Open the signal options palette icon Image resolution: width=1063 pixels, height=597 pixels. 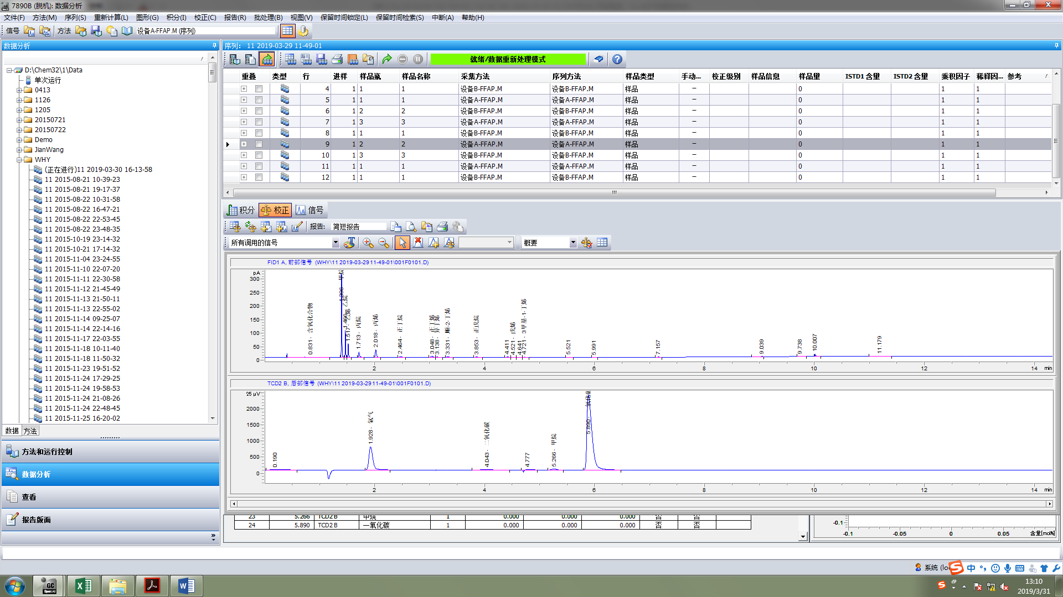[349, 243]
